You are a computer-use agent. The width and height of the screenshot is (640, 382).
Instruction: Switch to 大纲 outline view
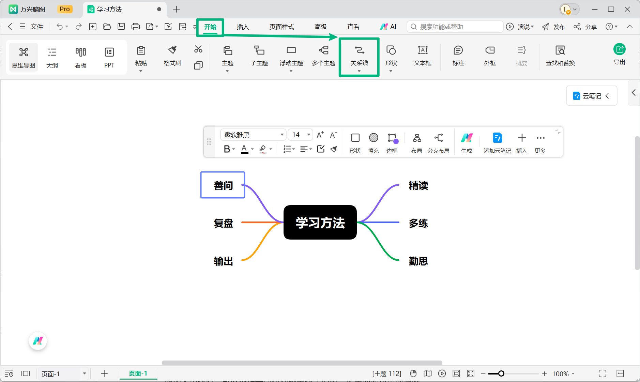(x=52, y=57)
